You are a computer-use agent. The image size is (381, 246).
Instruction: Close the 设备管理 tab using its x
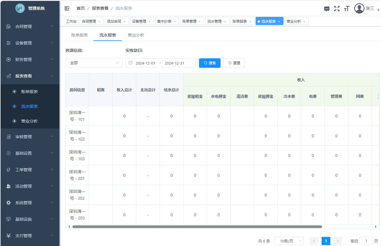coord(150,22)
